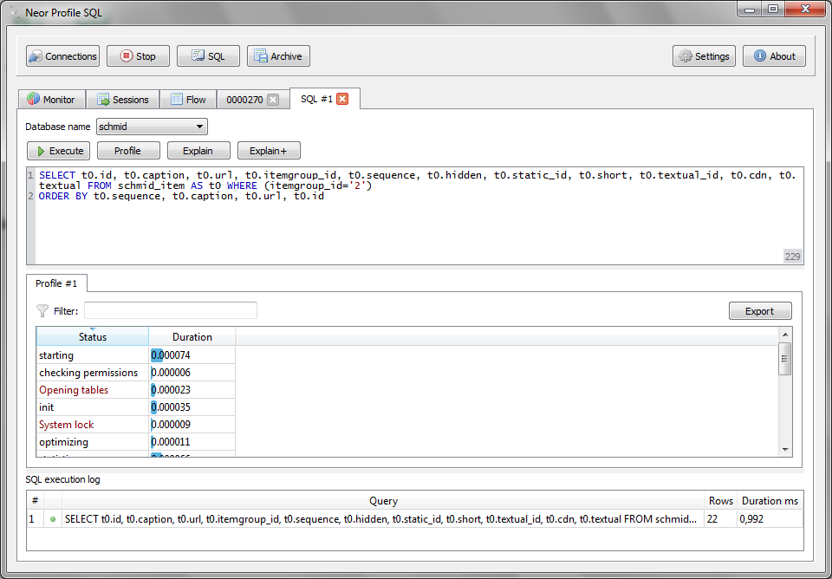Click inside the SQL query editor
The image size is (832, 579).
415,216
